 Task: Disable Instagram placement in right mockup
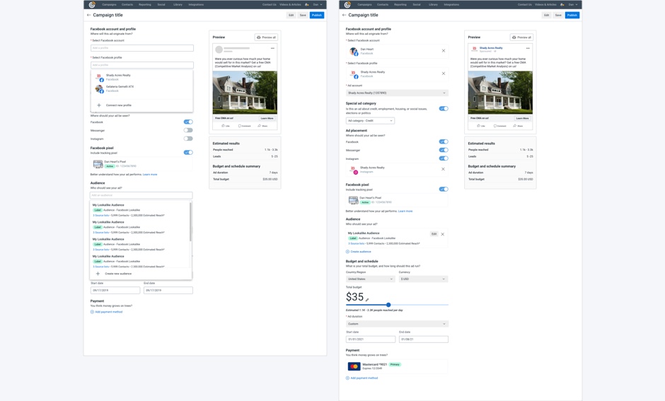(x=444, y=158)
